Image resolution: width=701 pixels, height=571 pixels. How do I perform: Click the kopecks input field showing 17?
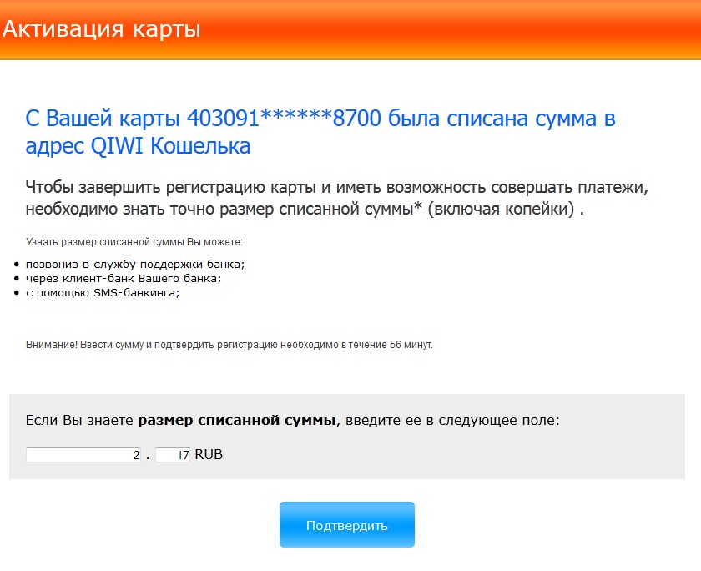(x=173, y=456)
